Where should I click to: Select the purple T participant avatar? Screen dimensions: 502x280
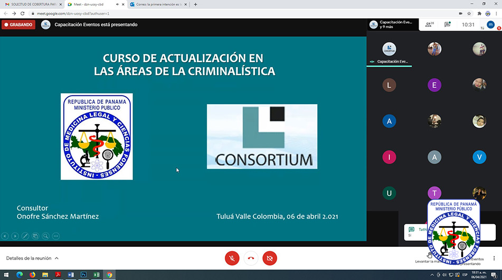434,193
